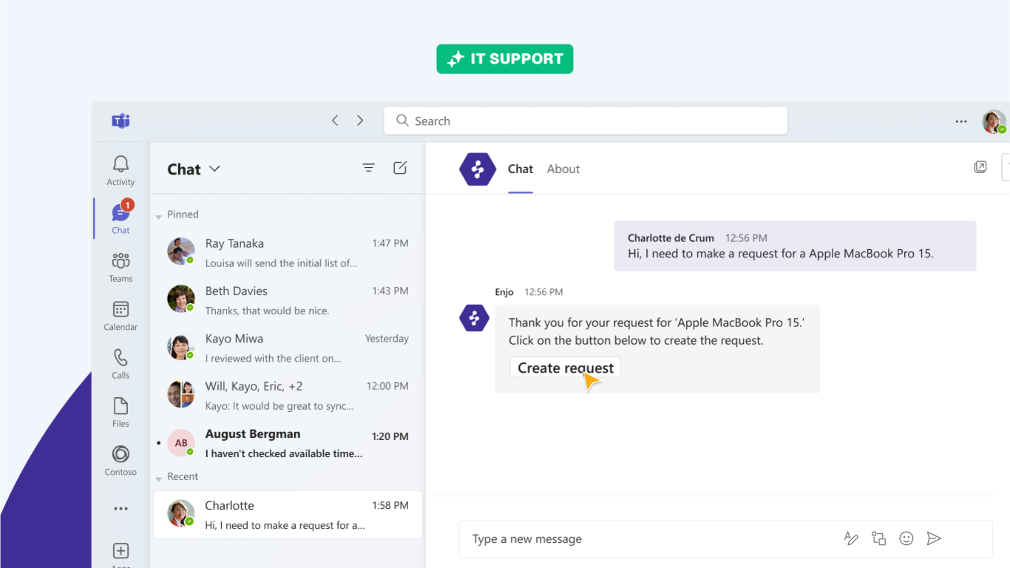Screen dimensions: 1010x568
Task: Click the AB initials avatar
Action: (181, 442)
